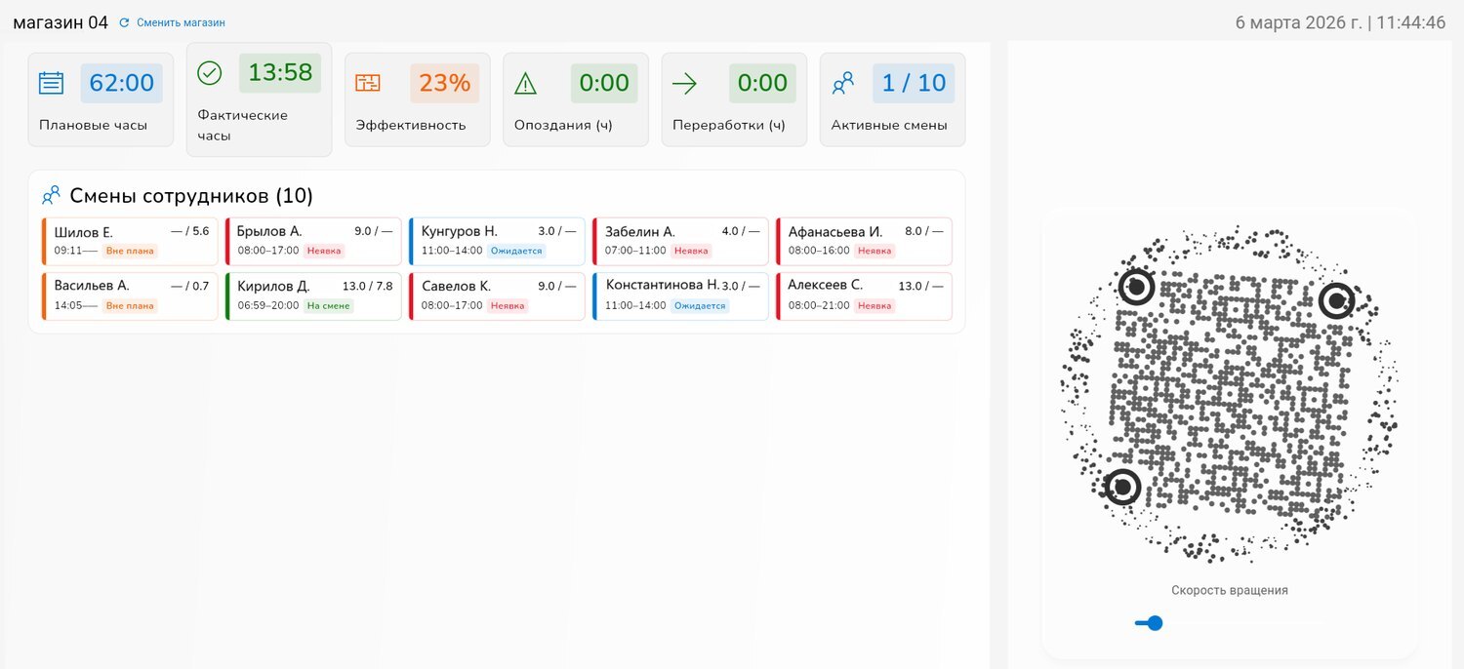Click the Скорость вращения slider handle
The width and height of the screenshot is (1464, 669).
tap(1155, 623)
